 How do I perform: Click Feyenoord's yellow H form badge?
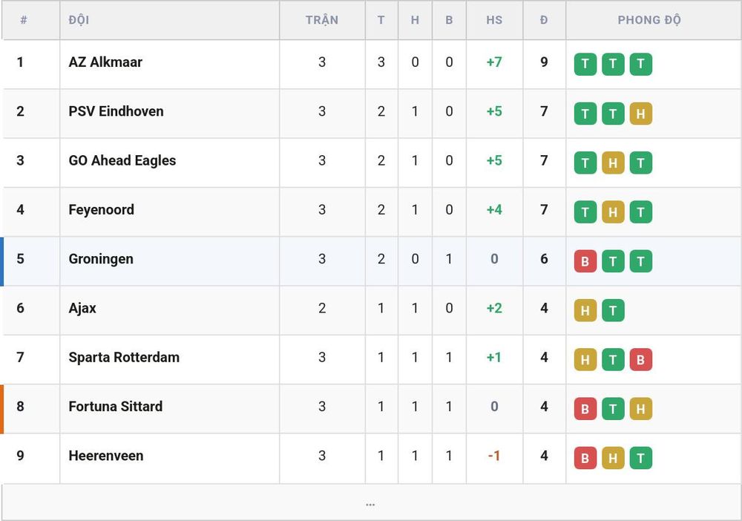point(613,212)
